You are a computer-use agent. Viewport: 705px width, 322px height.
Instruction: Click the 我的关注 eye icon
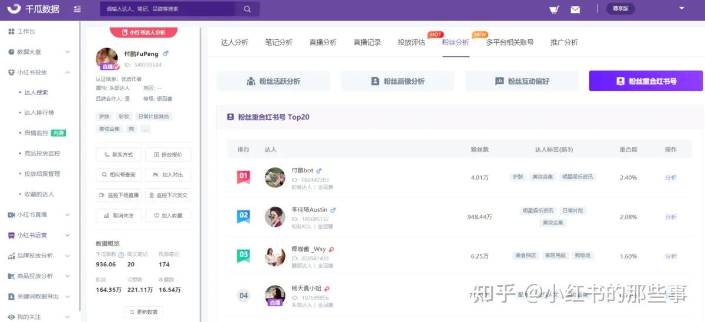11,317
